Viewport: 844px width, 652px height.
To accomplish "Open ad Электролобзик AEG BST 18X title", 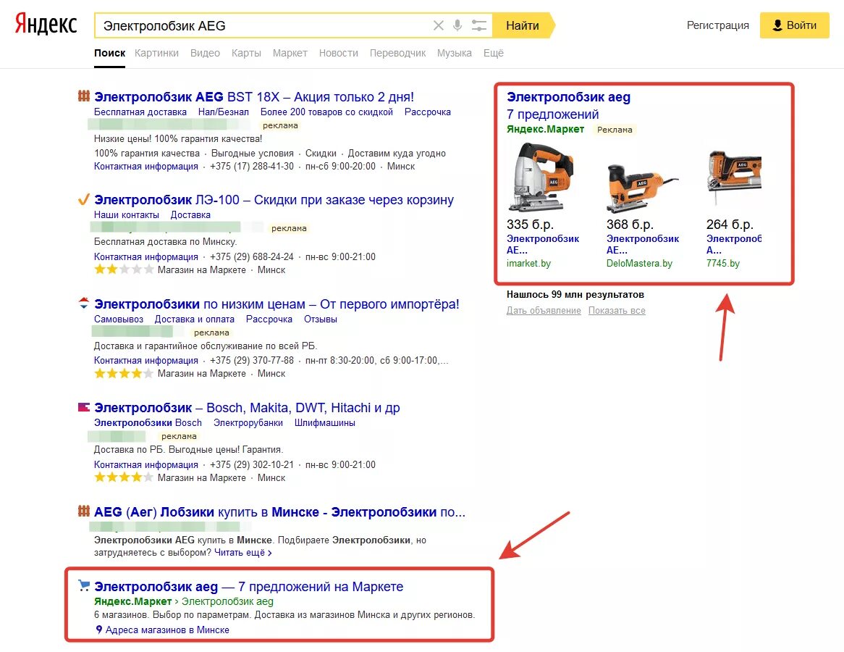I will click(x=254, y=97).
